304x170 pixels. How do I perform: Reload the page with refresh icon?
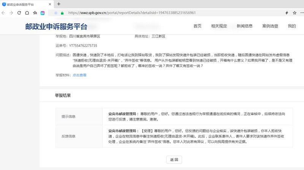[x=19, y=13]
